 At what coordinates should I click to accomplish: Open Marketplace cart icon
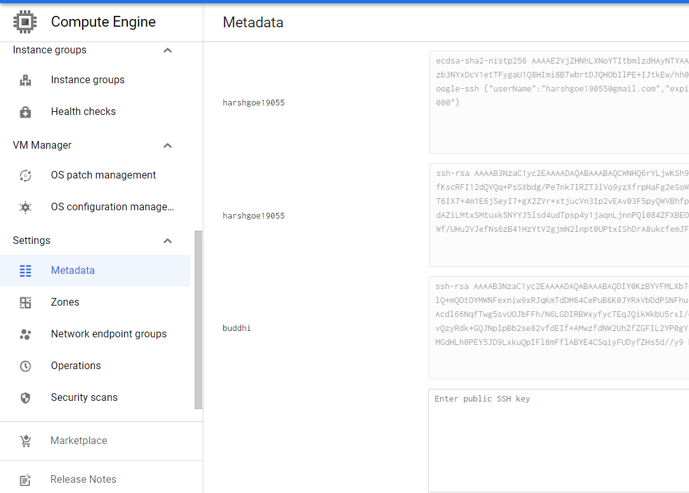(x=25, y=441)
